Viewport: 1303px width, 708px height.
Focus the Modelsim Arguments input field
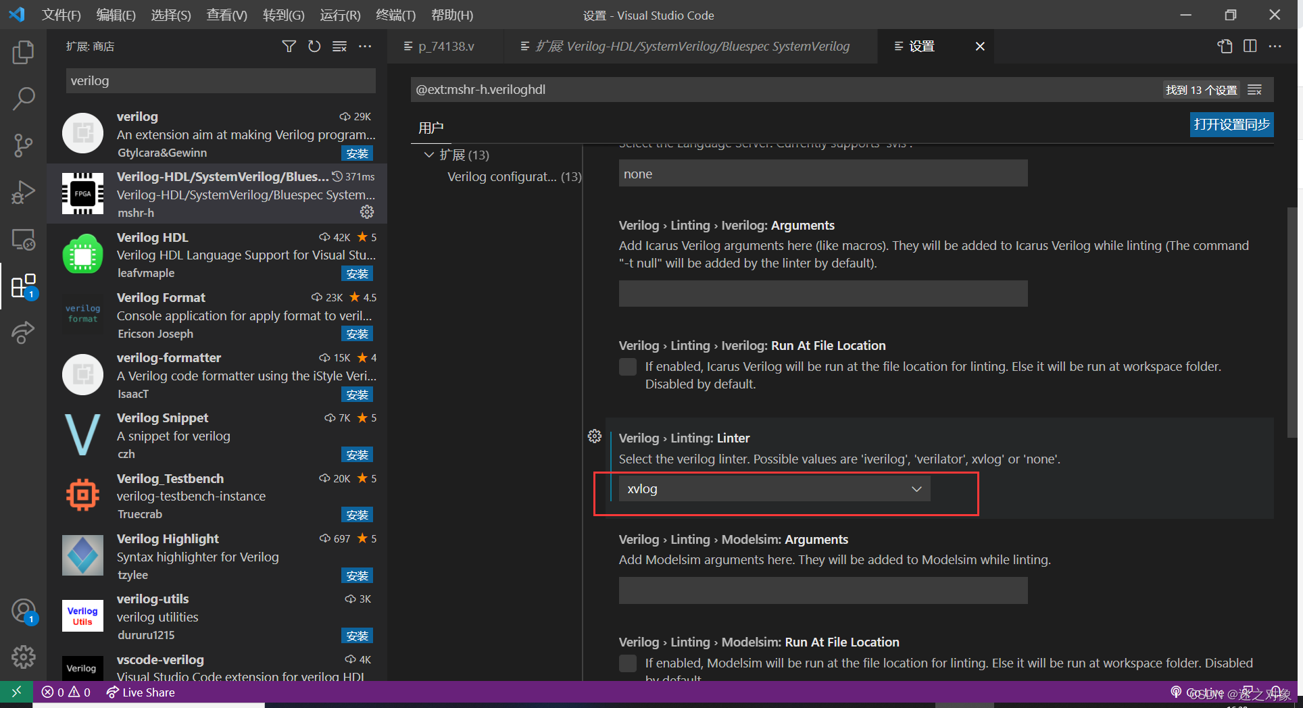coord(823,590)
